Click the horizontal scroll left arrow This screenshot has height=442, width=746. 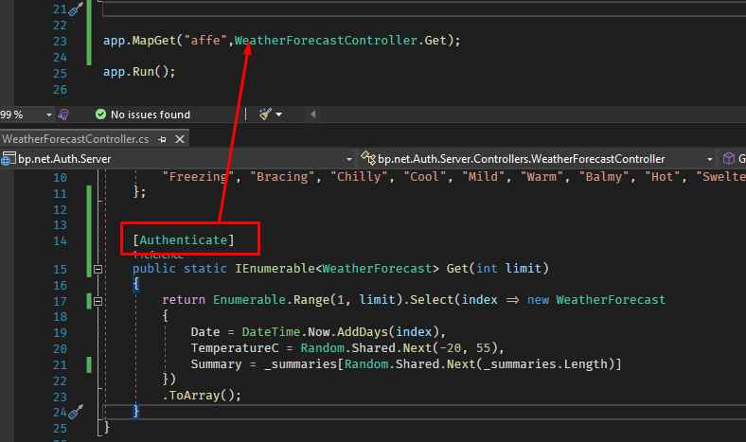click(x=312, y=115)
